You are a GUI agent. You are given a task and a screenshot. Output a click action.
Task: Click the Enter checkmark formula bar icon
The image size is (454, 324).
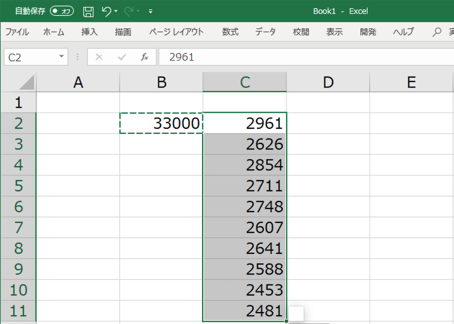point(122,57)
